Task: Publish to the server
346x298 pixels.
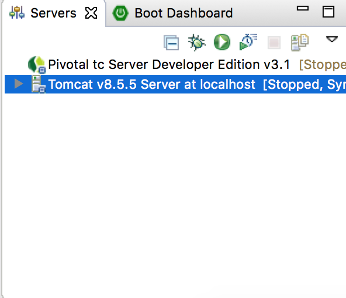Action: click(x=300, y=42)
